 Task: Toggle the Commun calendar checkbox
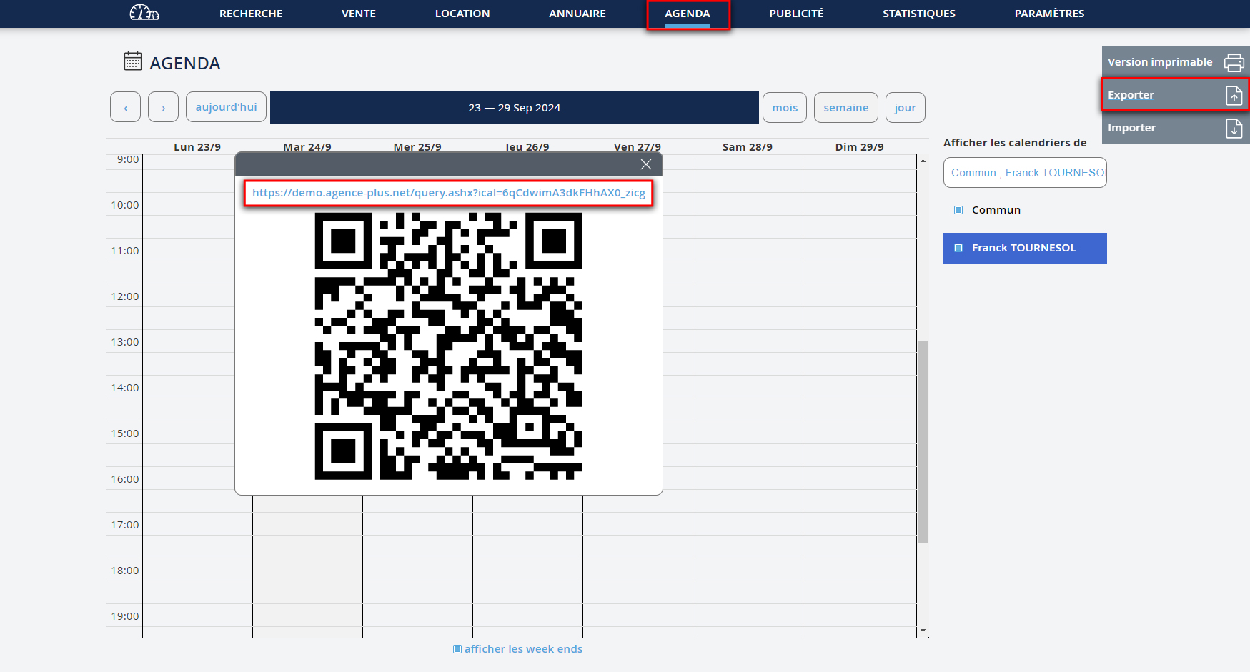[958, 210]
